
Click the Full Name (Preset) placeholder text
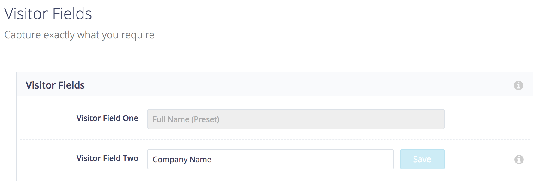[x=186, y=119]
